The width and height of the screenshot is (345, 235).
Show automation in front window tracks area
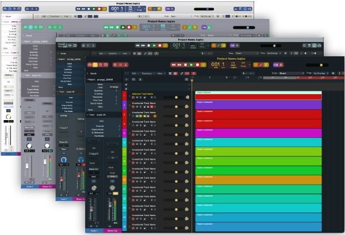182,74
